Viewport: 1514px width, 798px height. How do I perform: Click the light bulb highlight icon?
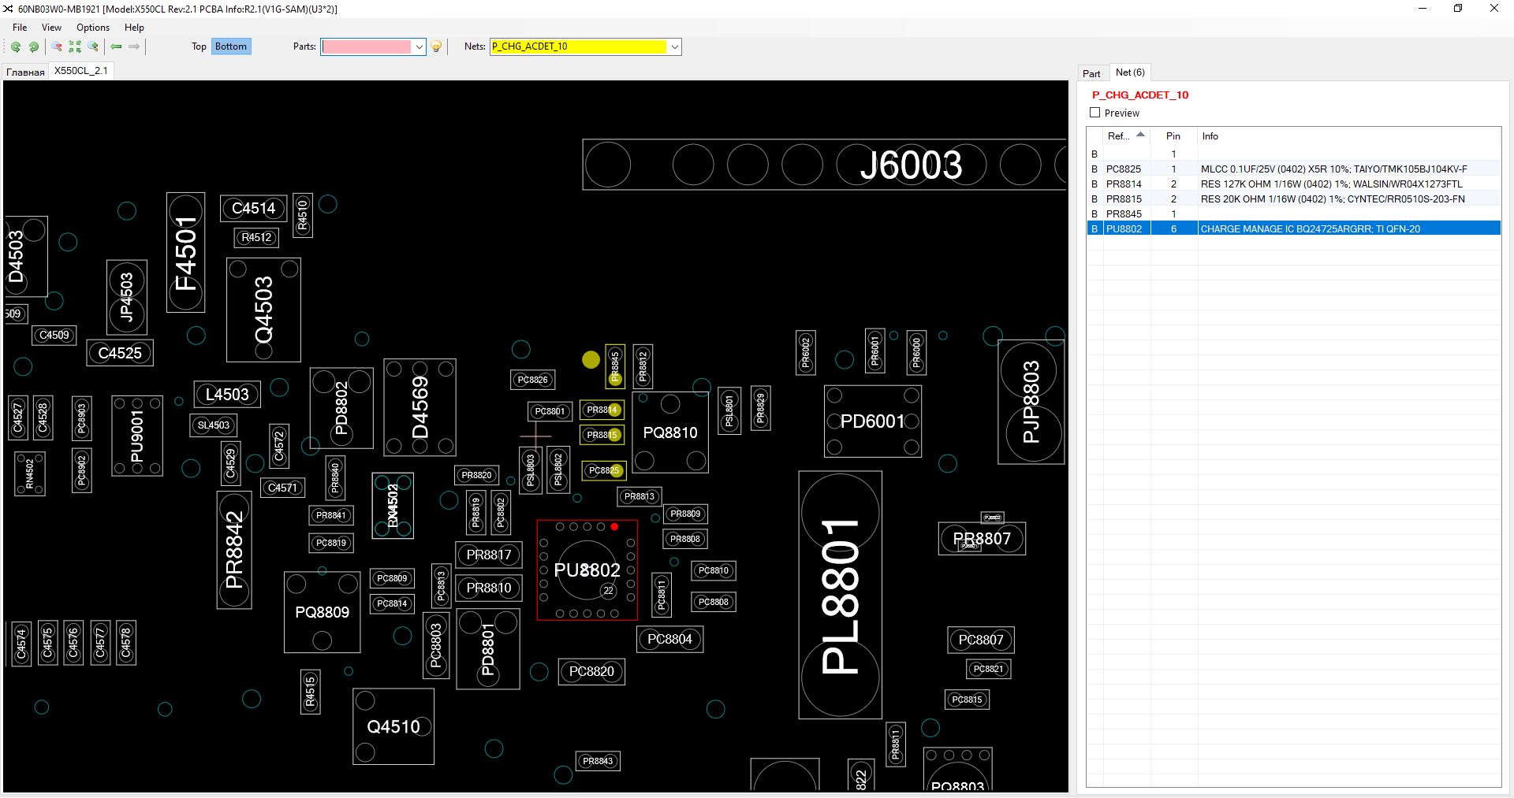coord(436,47)
